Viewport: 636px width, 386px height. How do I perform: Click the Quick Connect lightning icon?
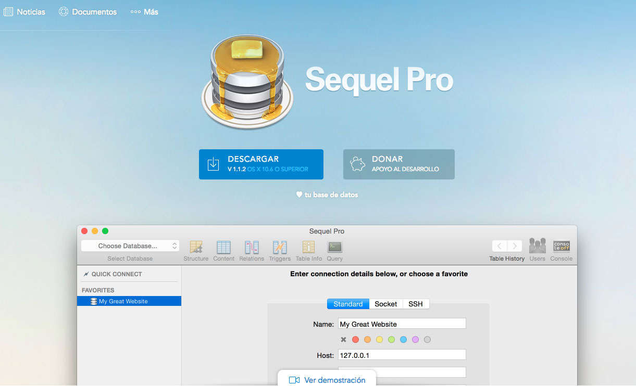tap(86, 274)
